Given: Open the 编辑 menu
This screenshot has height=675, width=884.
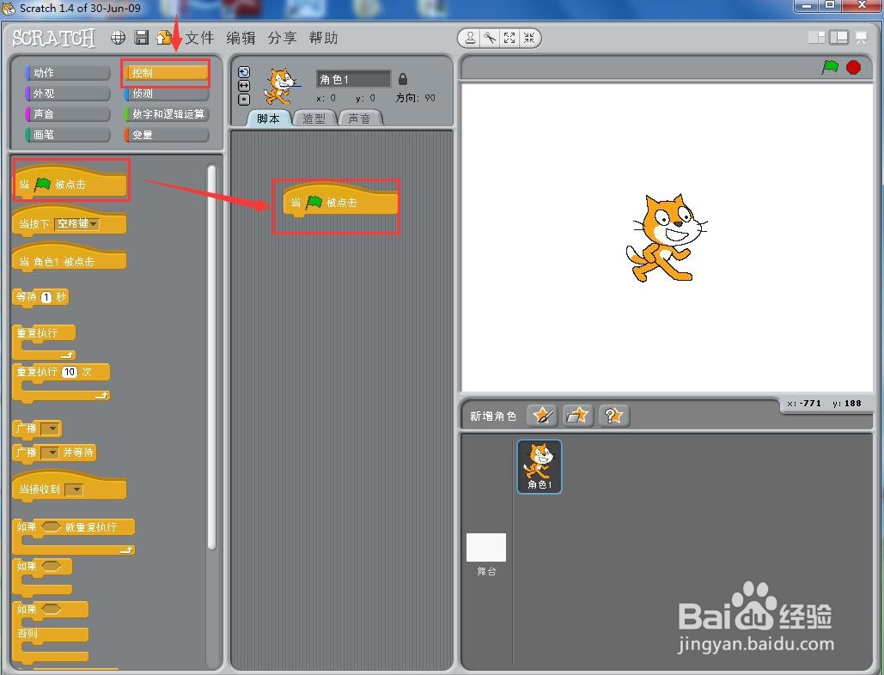Looking at the screenshot, I should coord(241,38).
